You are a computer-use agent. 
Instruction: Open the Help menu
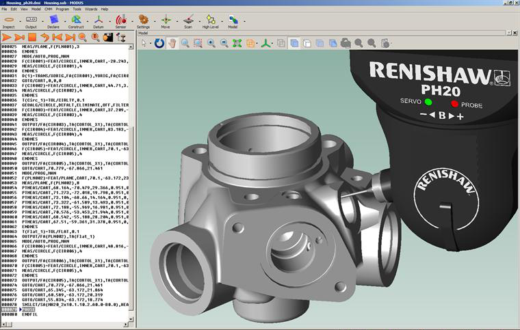(x=105, y=10)
